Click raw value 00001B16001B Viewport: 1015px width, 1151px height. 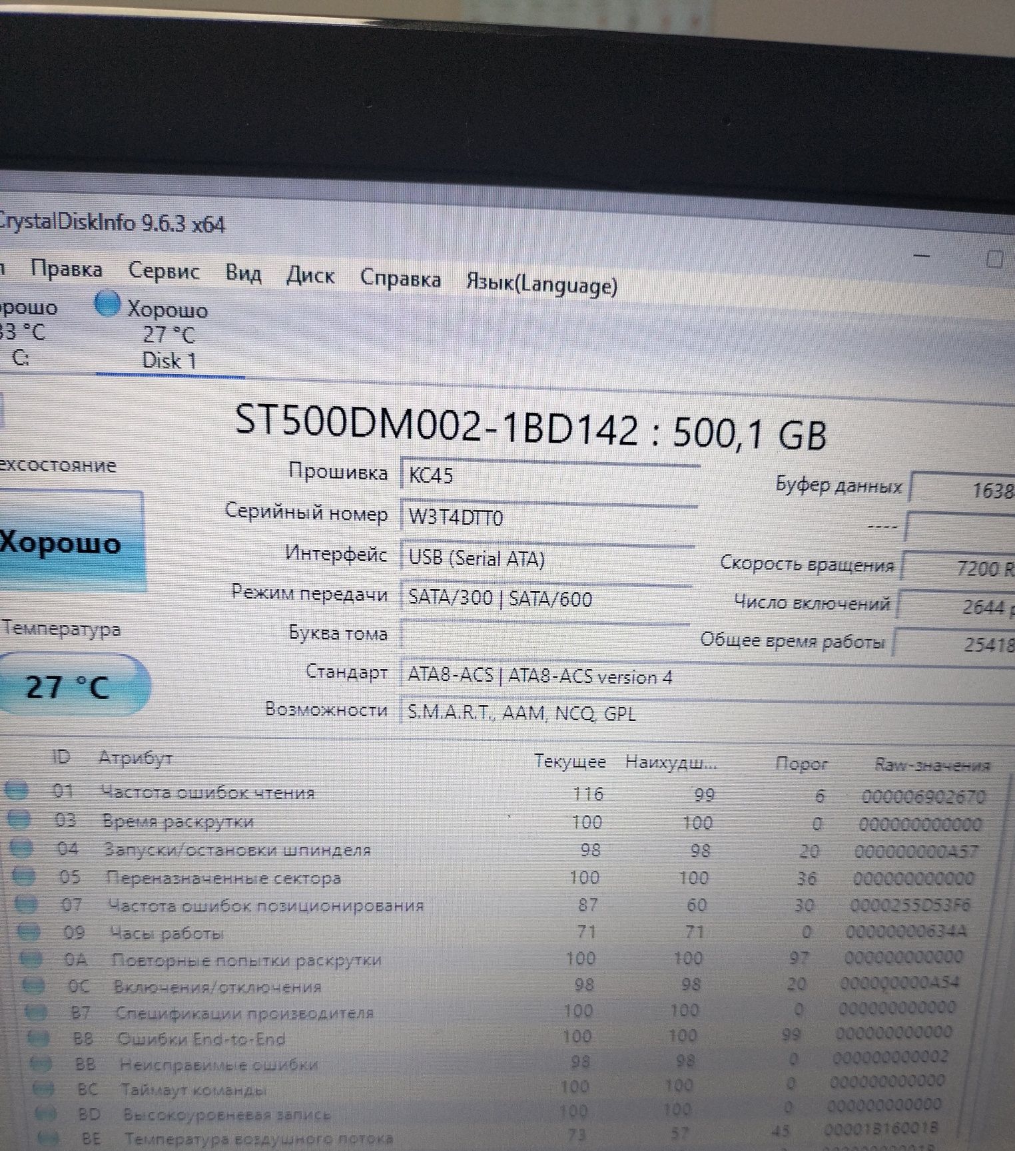point(882,1129)
